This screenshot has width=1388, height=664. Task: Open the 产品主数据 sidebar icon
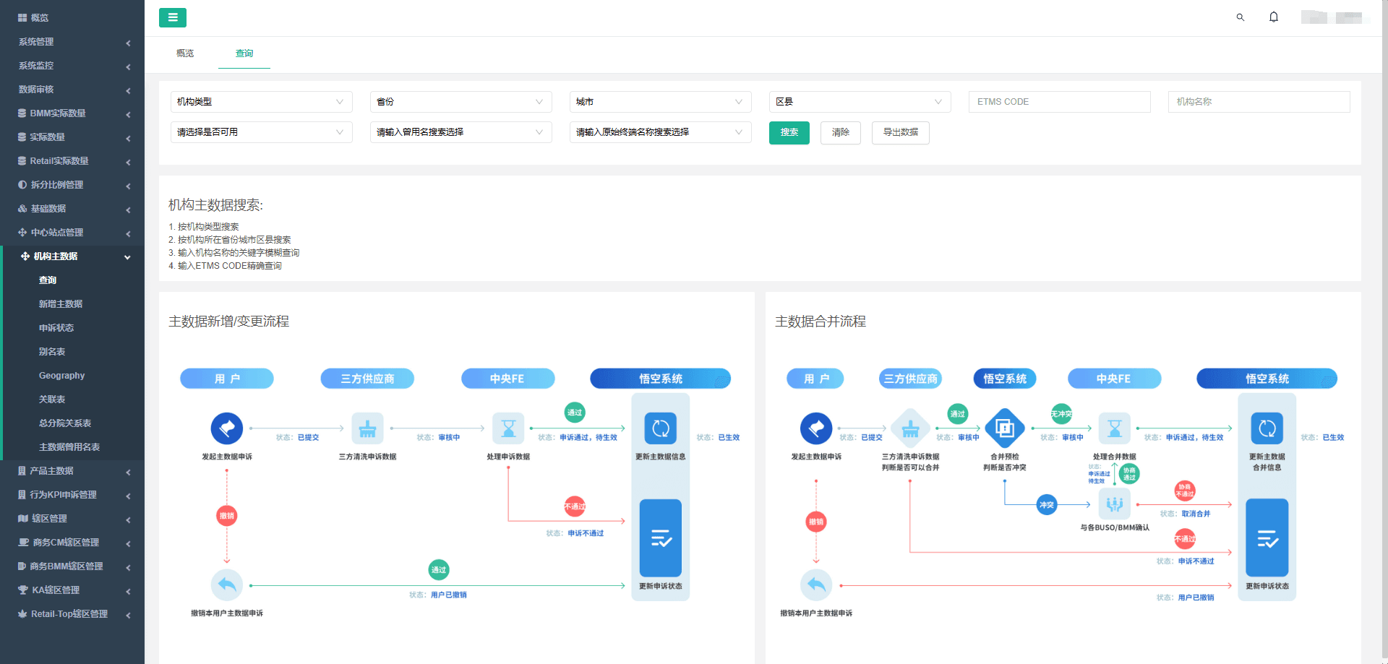pos(21,470)
